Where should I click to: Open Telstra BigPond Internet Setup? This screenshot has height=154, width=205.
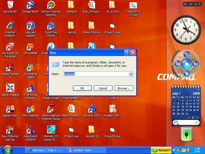point(51,112)
